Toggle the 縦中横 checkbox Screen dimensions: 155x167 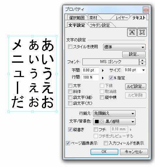coord(102,97)
